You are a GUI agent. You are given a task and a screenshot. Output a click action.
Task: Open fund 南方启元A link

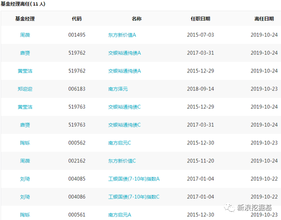click(x=120, y=214)
